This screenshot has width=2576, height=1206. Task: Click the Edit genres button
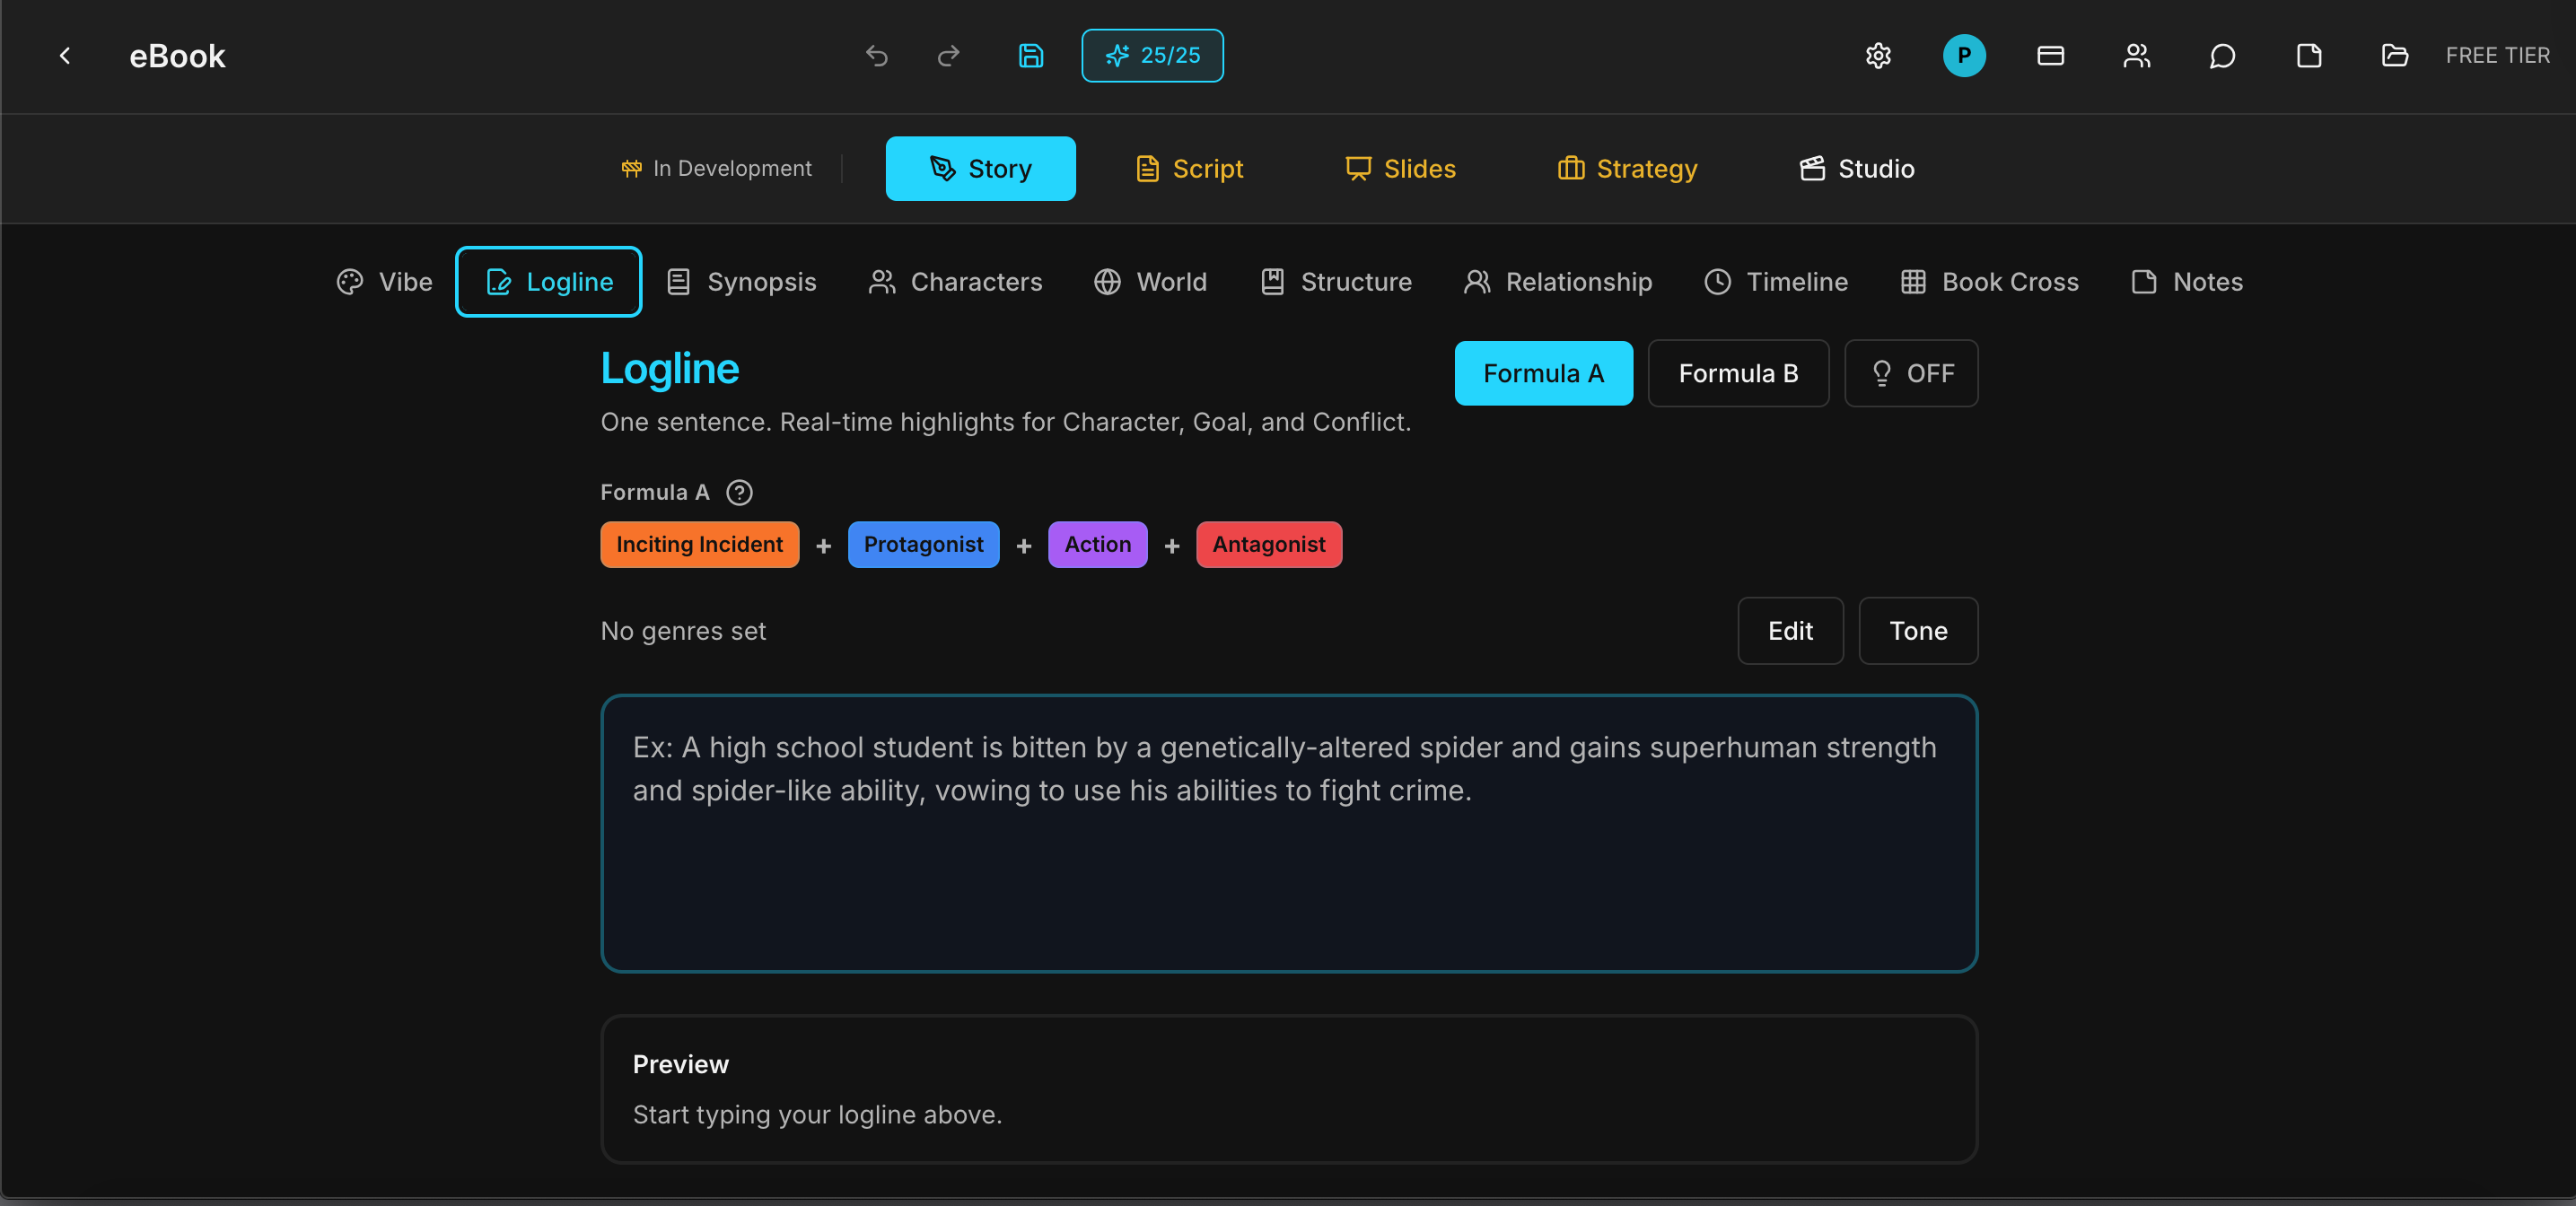(x=1789, y=631)
